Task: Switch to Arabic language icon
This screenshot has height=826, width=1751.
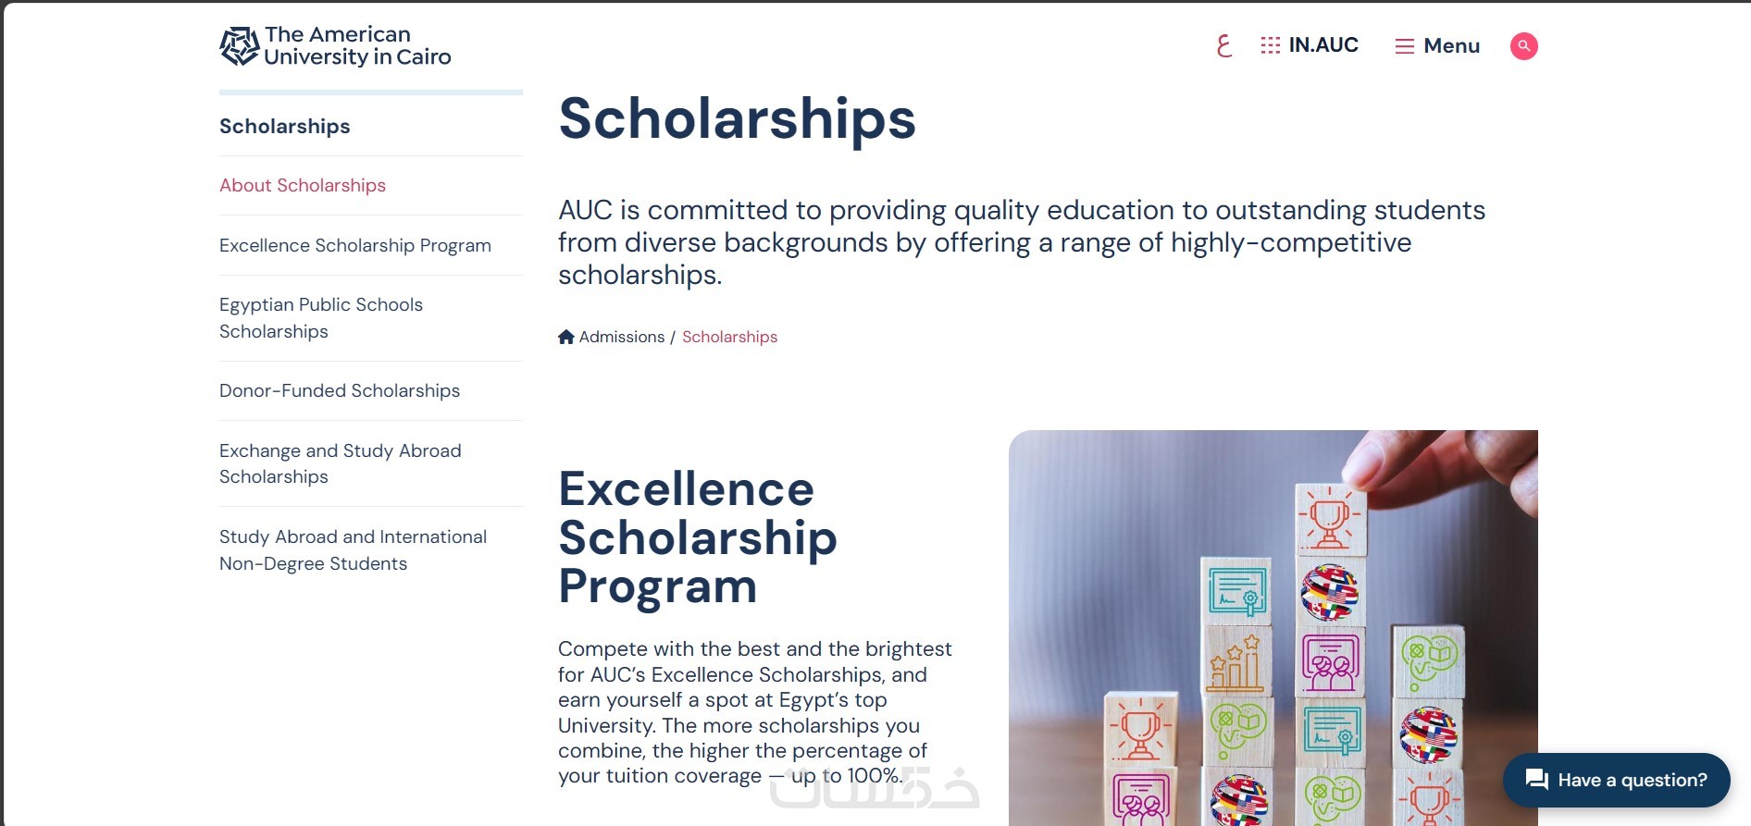Action: (x=1223, y=45)
